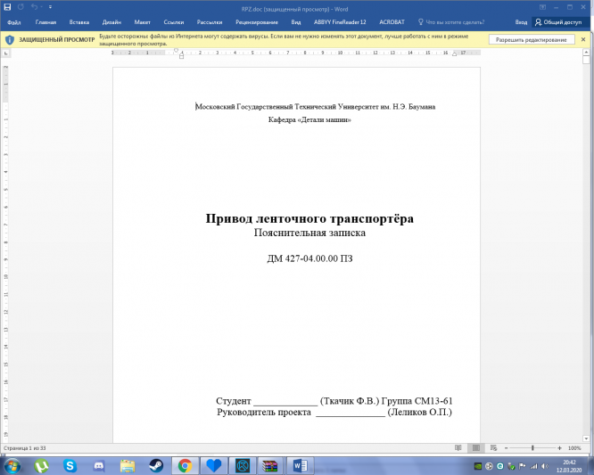Switch to Read Mode view icon
This screenshot has height=475, width=594.
click(x=458, y=448)
